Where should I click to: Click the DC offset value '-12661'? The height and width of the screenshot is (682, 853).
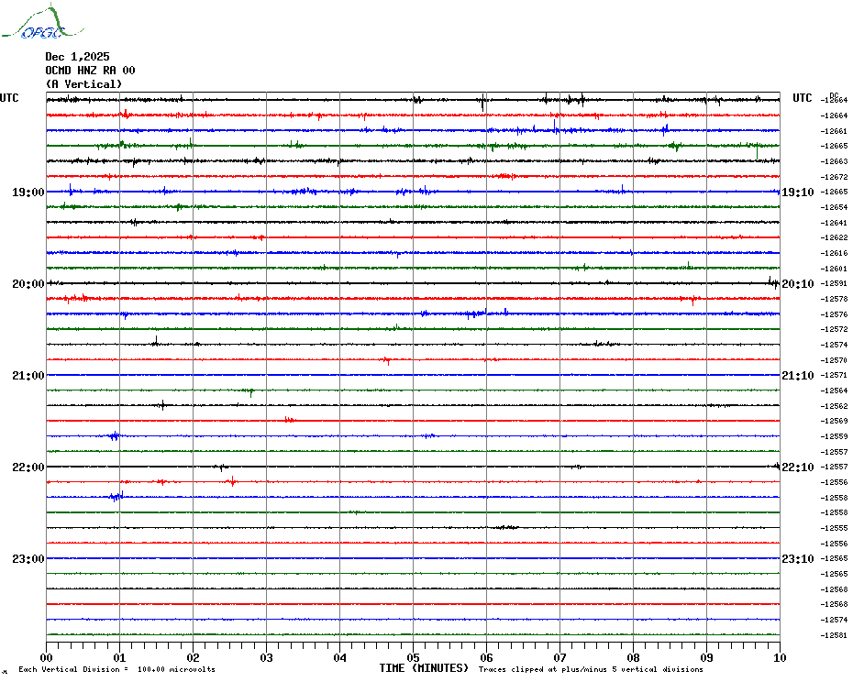(835, 131)
